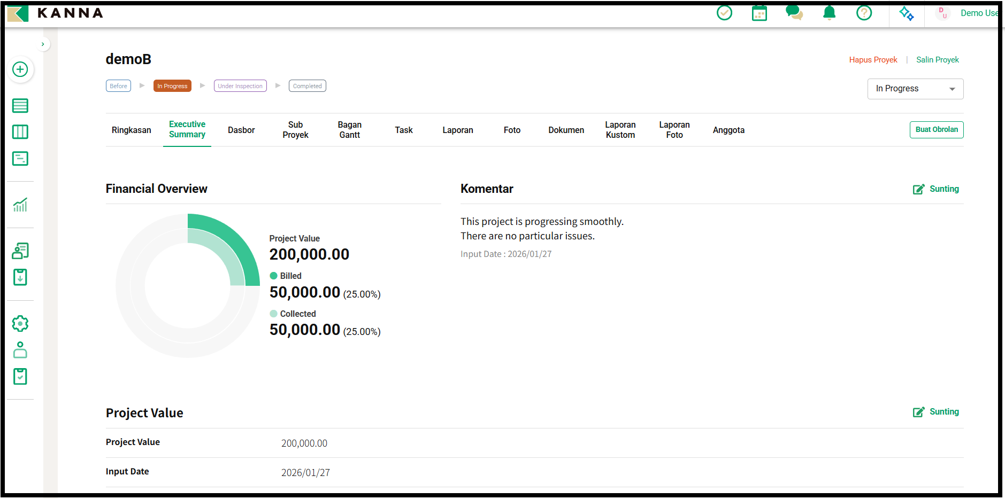
Task: Open the analytics chart icon in sidebar
Action: point(20,205)
